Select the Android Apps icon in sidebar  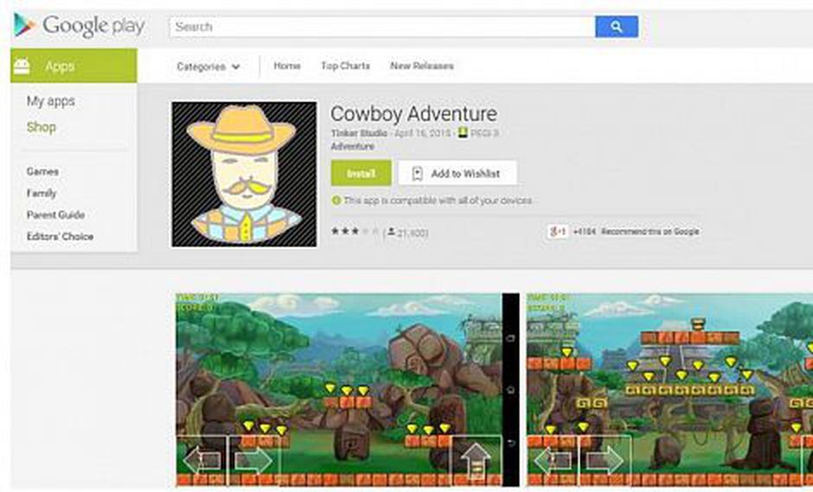click(x=22, y=66)
